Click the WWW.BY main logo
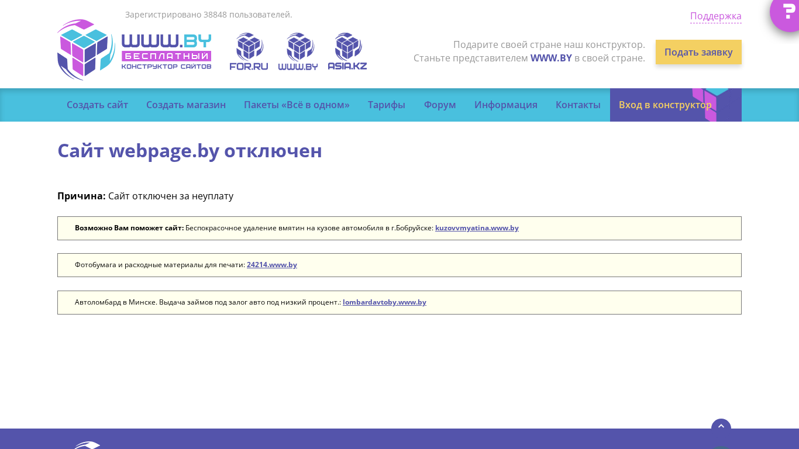 135,50
